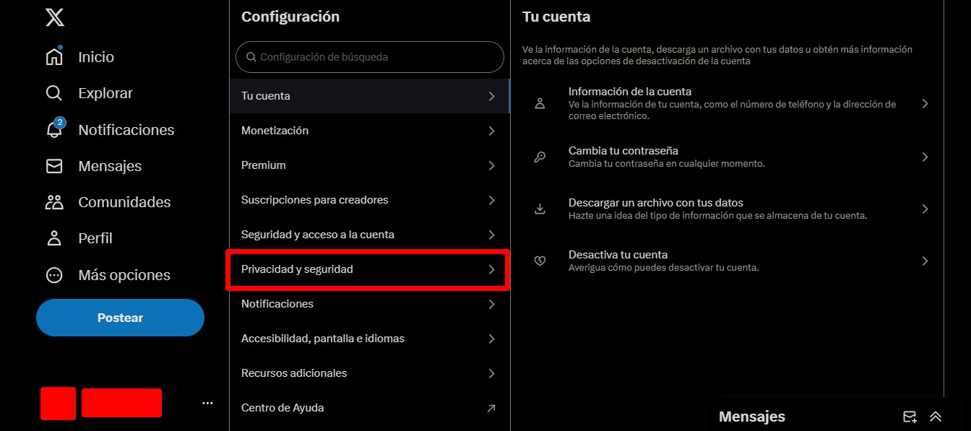Image resolution: width=971 pixels, height=431 pixels.
Task: Click the new message compose icon
Action: 910,417
